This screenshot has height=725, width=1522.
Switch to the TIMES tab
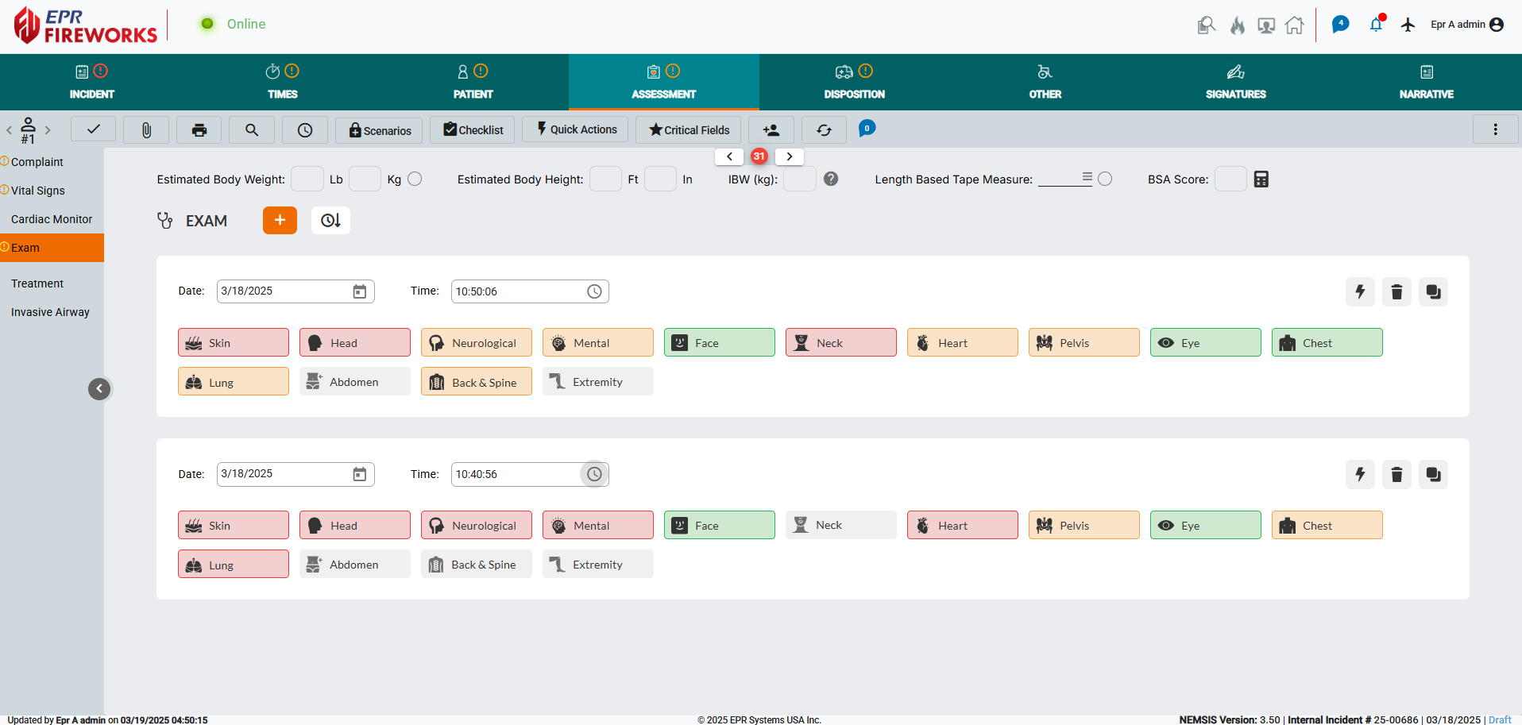[x=283, y=82]
